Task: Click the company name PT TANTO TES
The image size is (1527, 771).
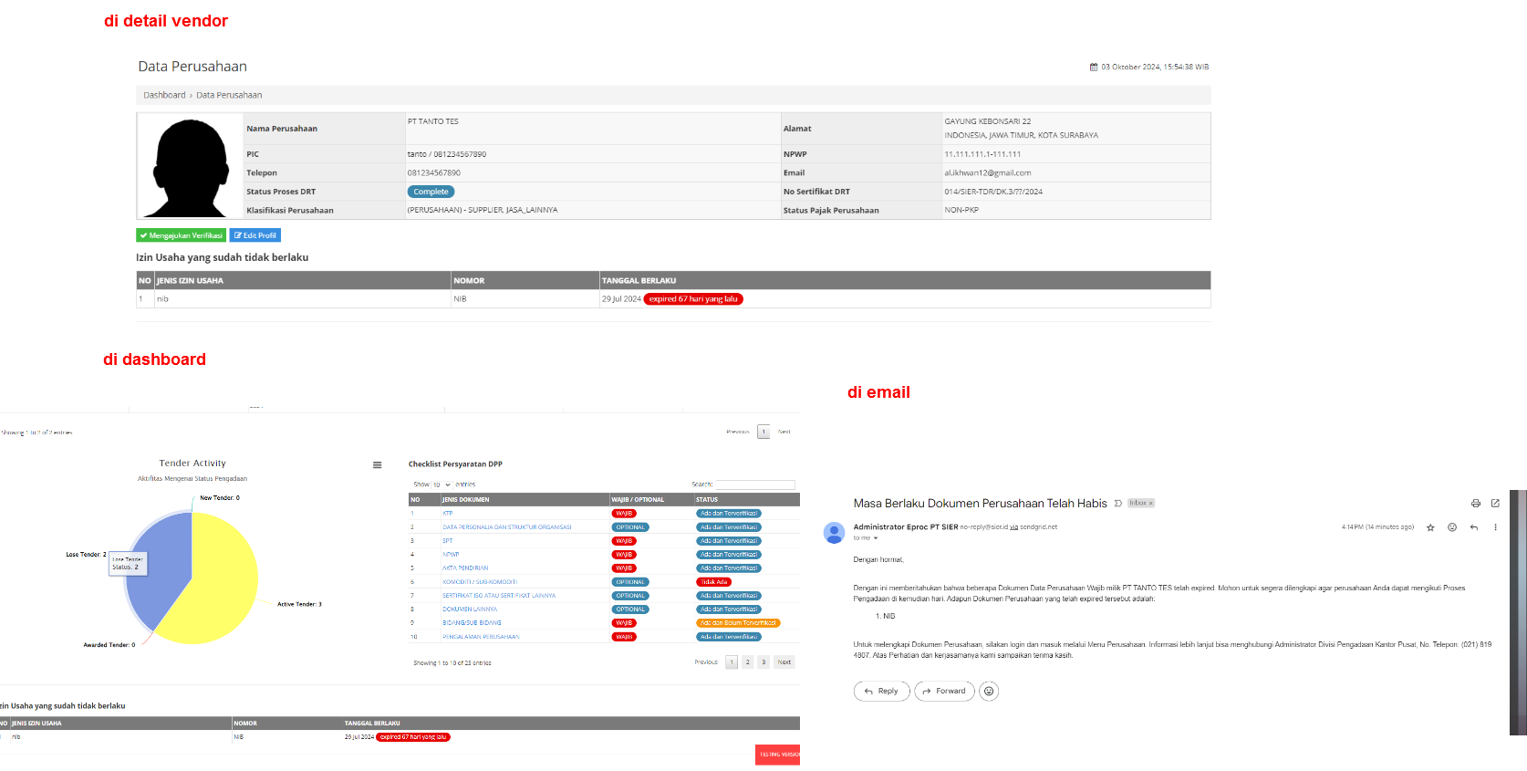Action: 433,121
